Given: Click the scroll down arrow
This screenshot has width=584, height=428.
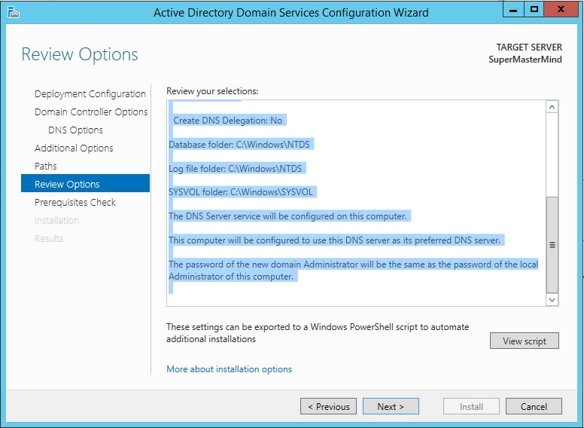Looking at the screenshot, I should point(552,299).
